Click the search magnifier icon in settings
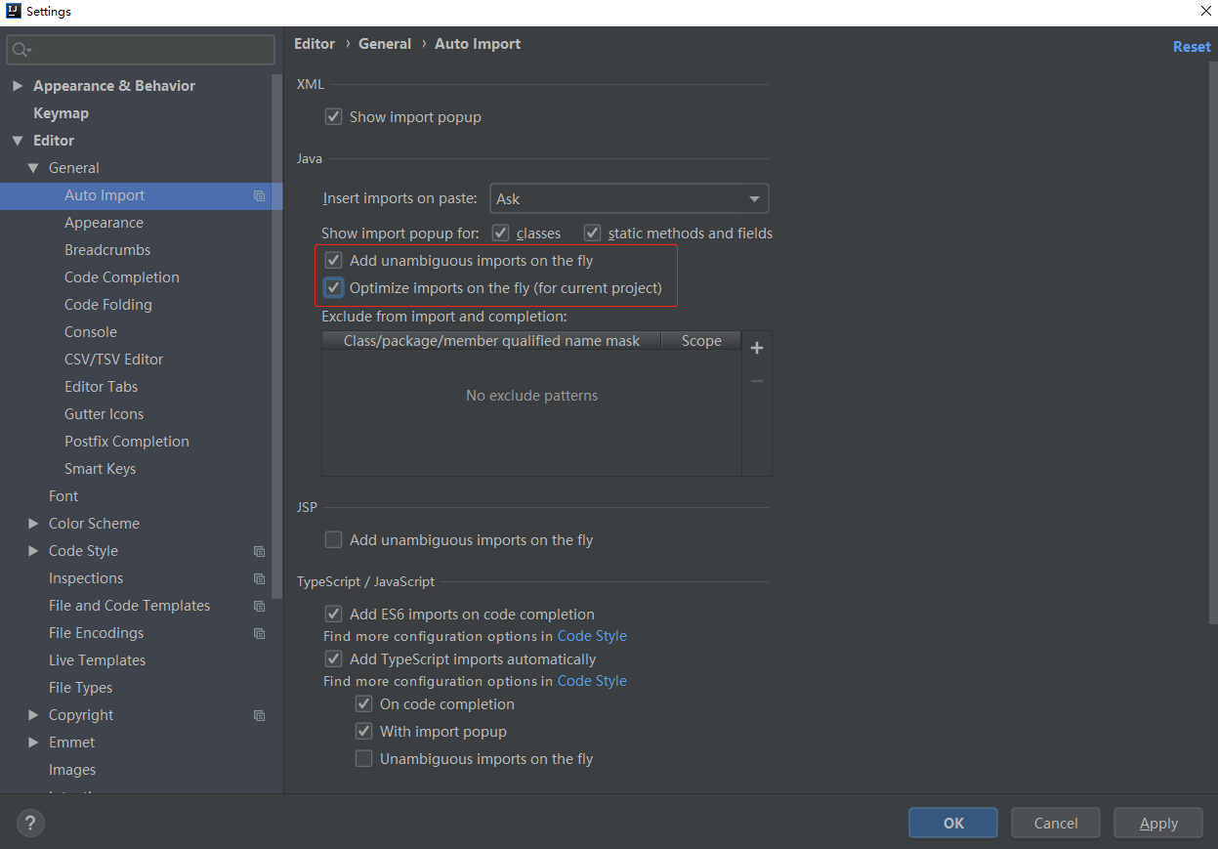This screenshot has width=1218, height=849. point(21,50)
